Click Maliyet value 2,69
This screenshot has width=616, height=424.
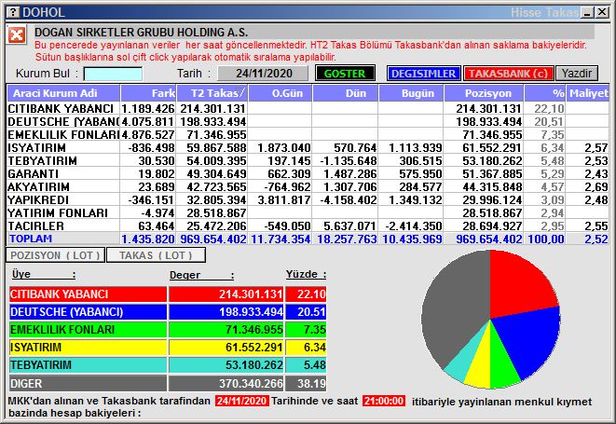point(596,187)
